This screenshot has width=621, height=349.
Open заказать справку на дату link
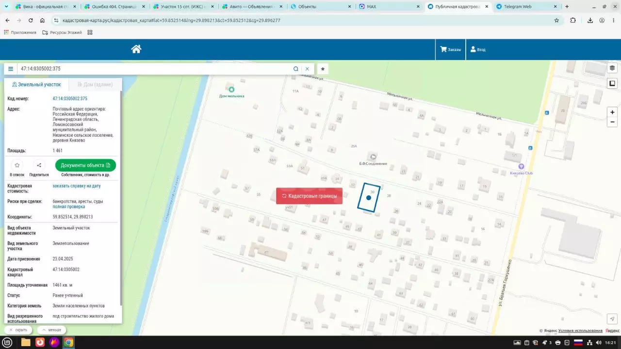(x=77, y=186)
